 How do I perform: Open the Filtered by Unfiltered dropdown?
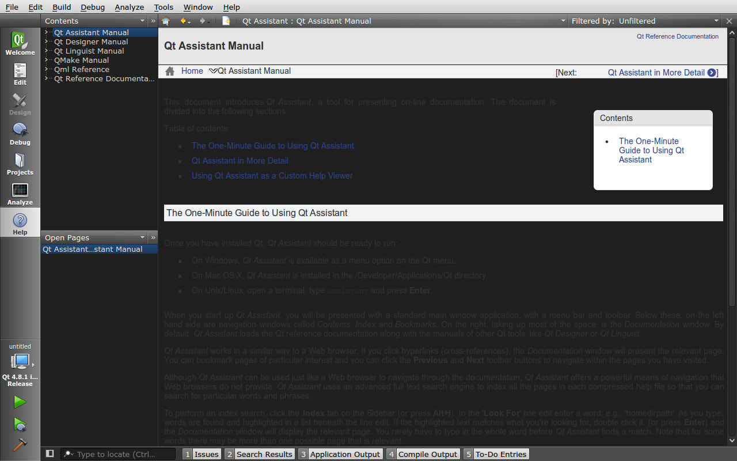pos(644,21)
